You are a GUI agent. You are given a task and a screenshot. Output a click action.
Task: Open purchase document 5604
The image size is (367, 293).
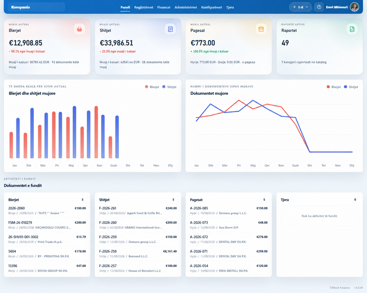pyautogui.click(x=47, y=254)
